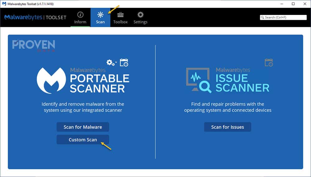Click the Issue Scanner monitor magnifier icon
This screenshot has height=177, width=311.
(x=198, y=80)
